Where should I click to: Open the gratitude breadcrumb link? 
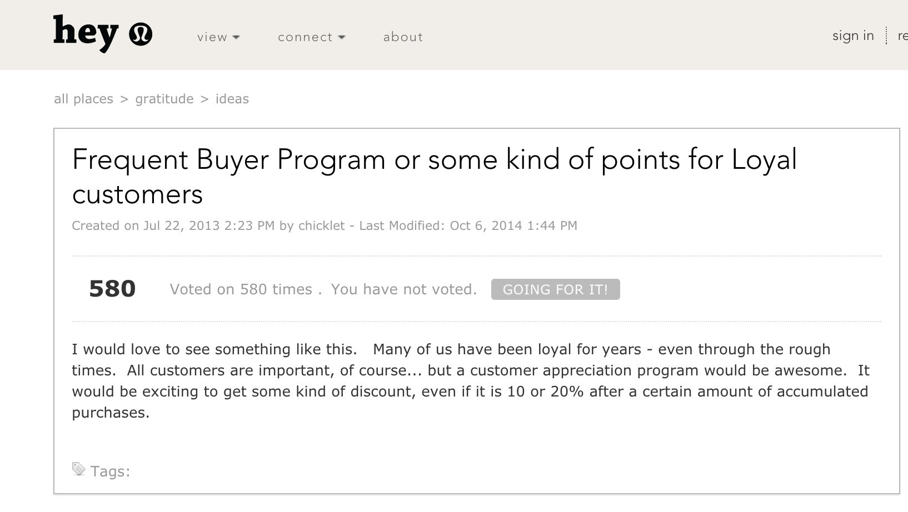pyautogui.click(x=164, y=99)
